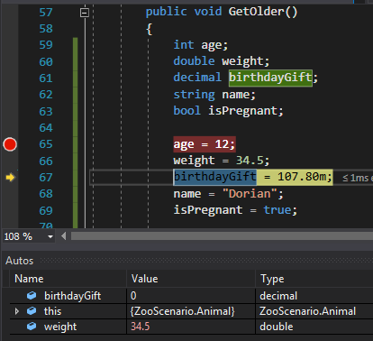The image size is (373, 341).
Task: Click line number 64 in the gutter
Action: [46, 128]
